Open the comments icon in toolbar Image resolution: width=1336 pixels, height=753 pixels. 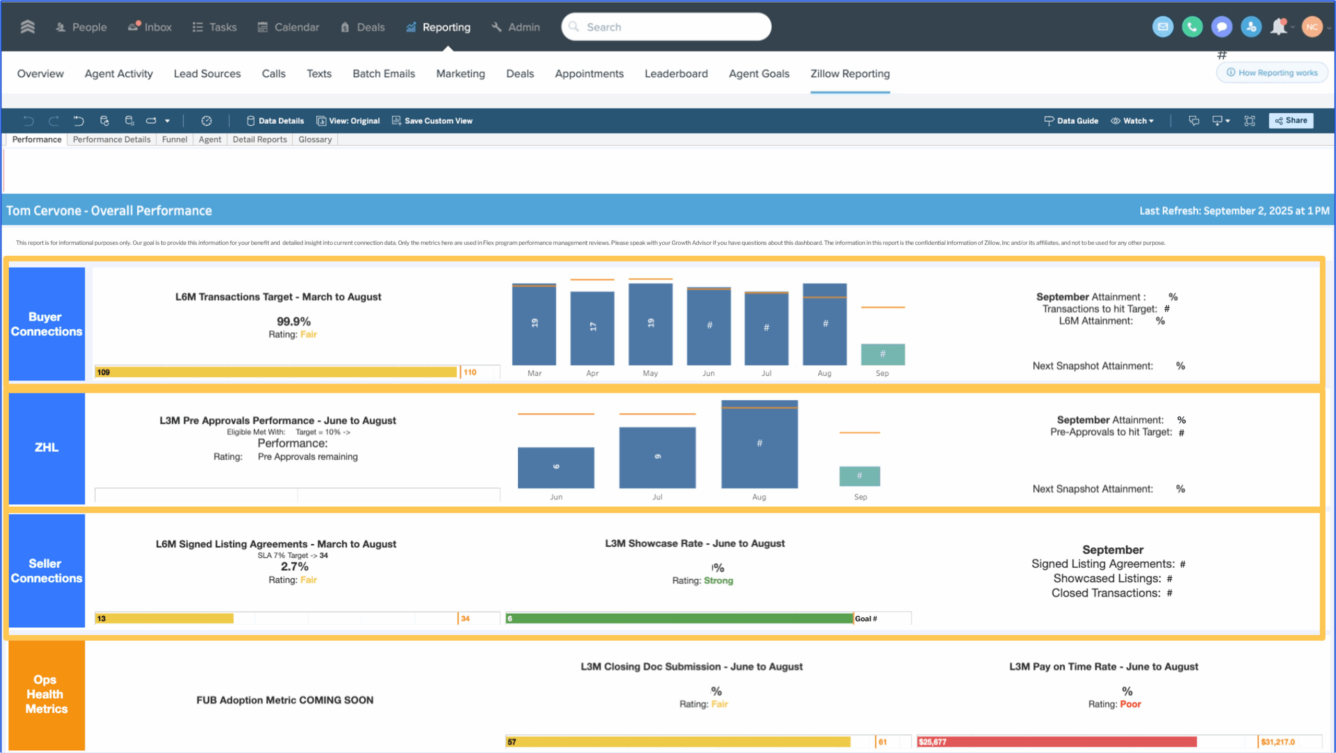pos(1194,121)
